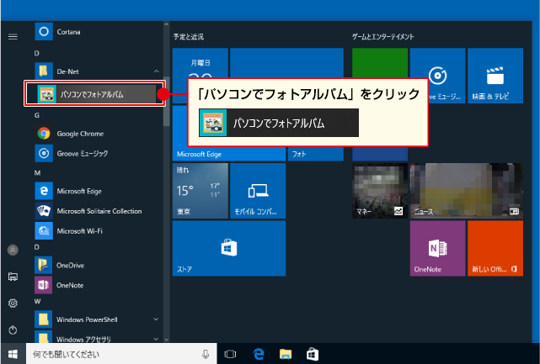Open the ニュース tile

tap(467, 191)
